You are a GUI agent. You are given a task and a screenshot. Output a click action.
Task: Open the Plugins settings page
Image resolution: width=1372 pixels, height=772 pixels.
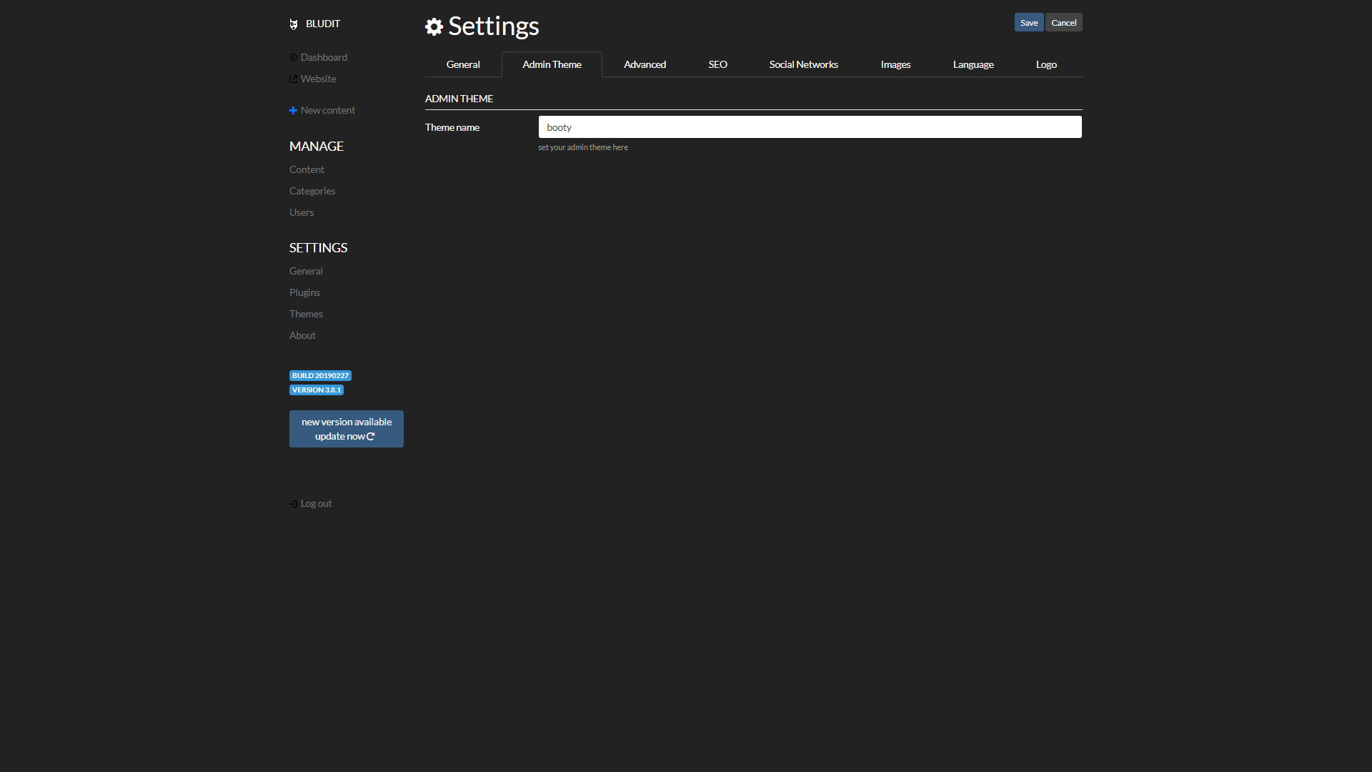[304, 292]
